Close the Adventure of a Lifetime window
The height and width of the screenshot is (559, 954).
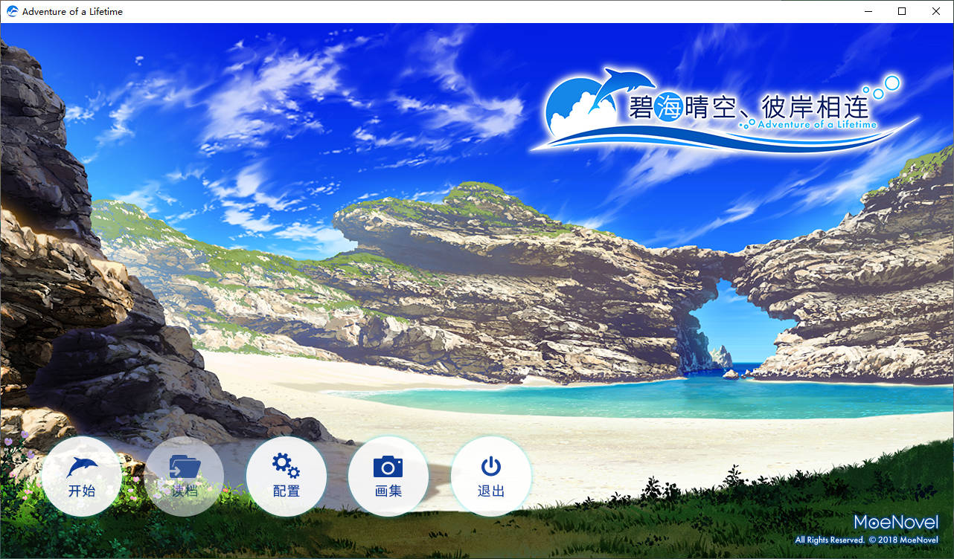click(936, 11)
